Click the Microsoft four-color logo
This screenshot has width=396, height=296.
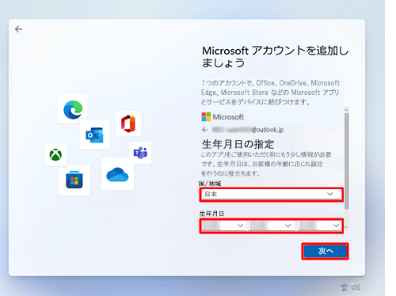click(x=206, y=116)
